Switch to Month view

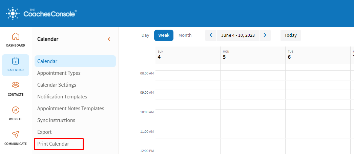[x=185, y=35]
